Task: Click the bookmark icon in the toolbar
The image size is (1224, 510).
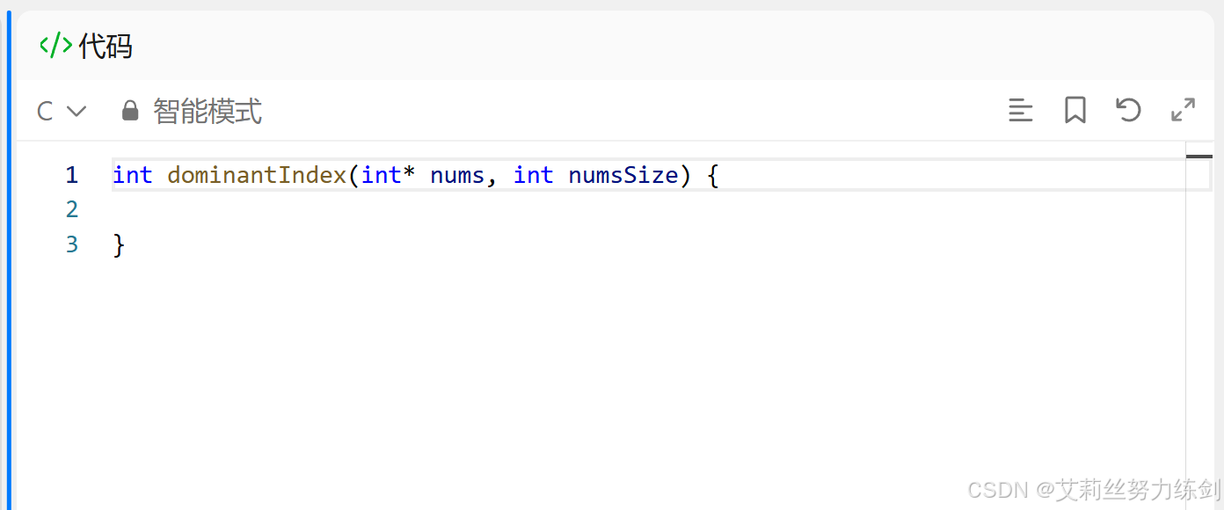Action: tap(1075, 111)
